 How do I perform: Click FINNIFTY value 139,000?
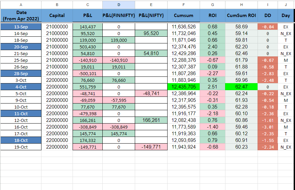point(119,40)
